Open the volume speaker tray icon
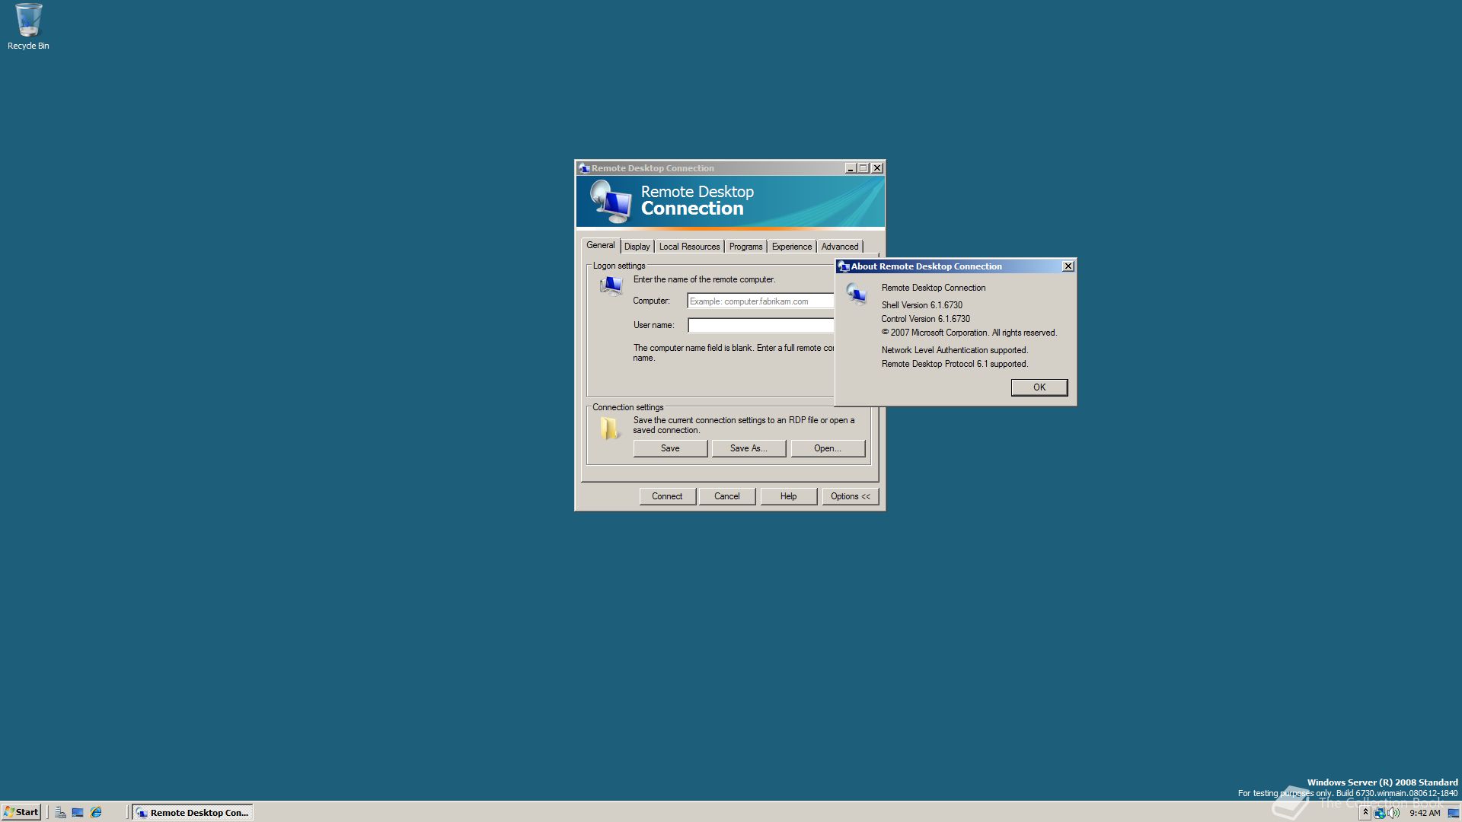Image resolution: width=1462 pixels, height=822 pixels. click(1393, 813)
